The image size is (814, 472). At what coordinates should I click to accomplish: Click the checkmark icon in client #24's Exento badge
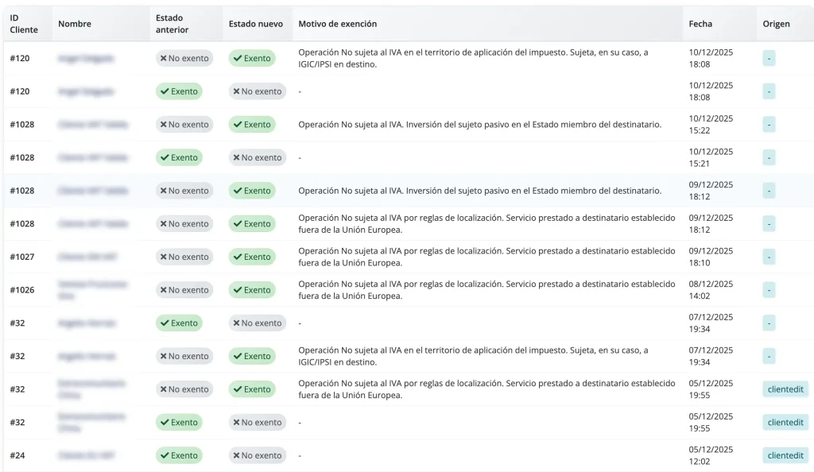[165, 455]
